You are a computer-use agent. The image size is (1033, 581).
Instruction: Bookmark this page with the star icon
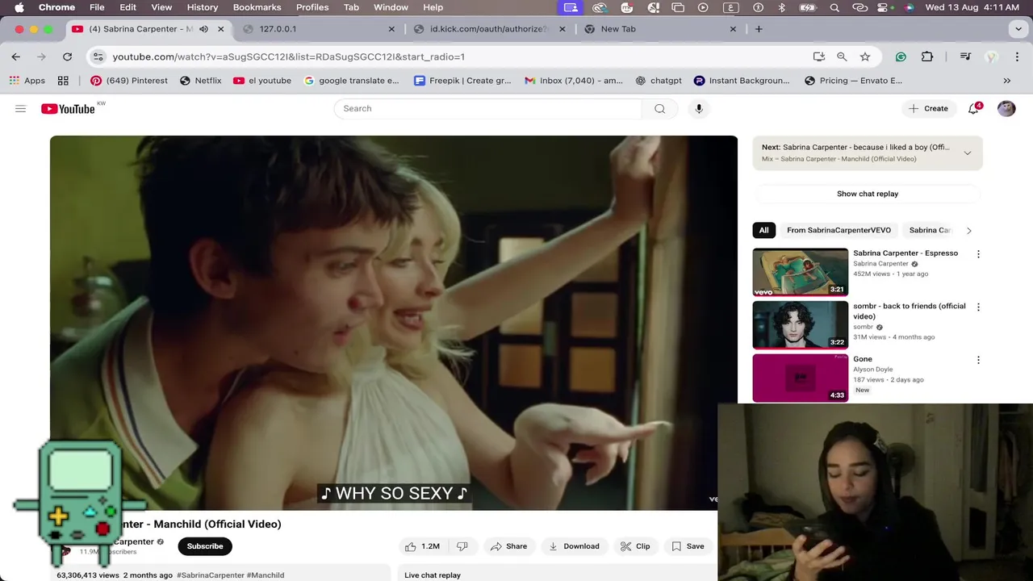tap(865, 56)
